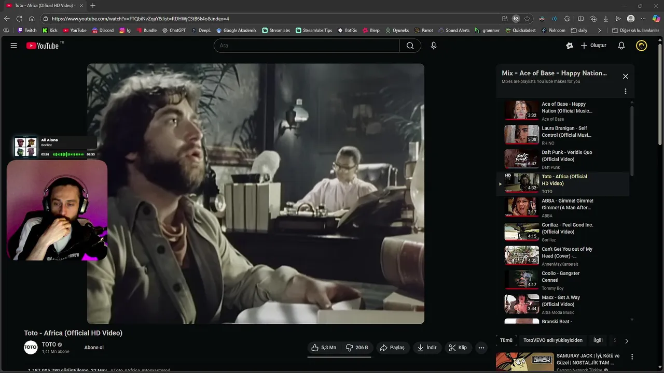Screen dimensions: 664x373
Task: Select Toto - Africa in playlist
Action: [562, 183]
